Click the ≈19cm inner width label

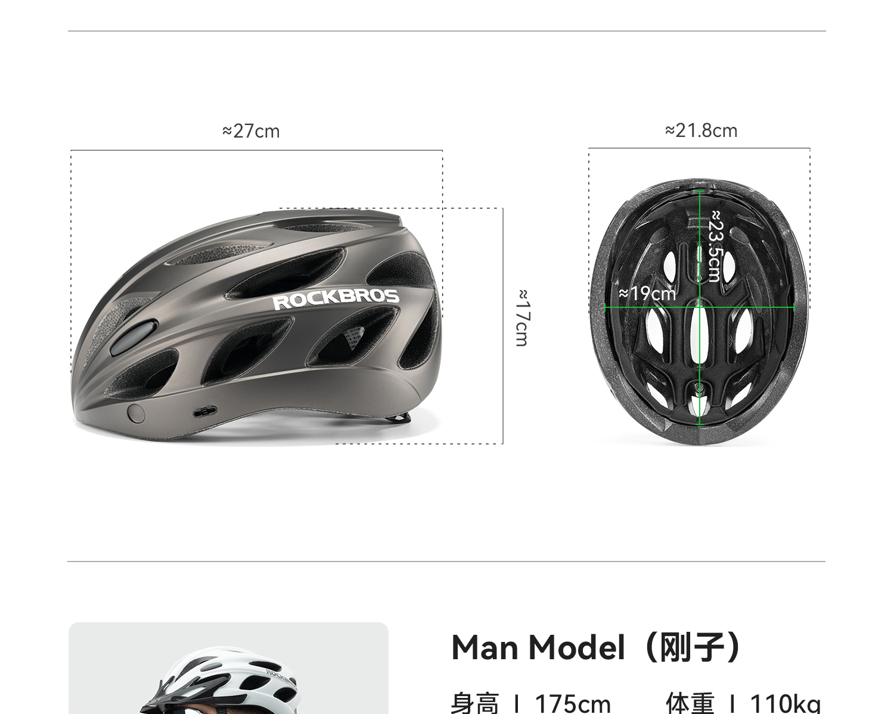(x=648, y=294)
